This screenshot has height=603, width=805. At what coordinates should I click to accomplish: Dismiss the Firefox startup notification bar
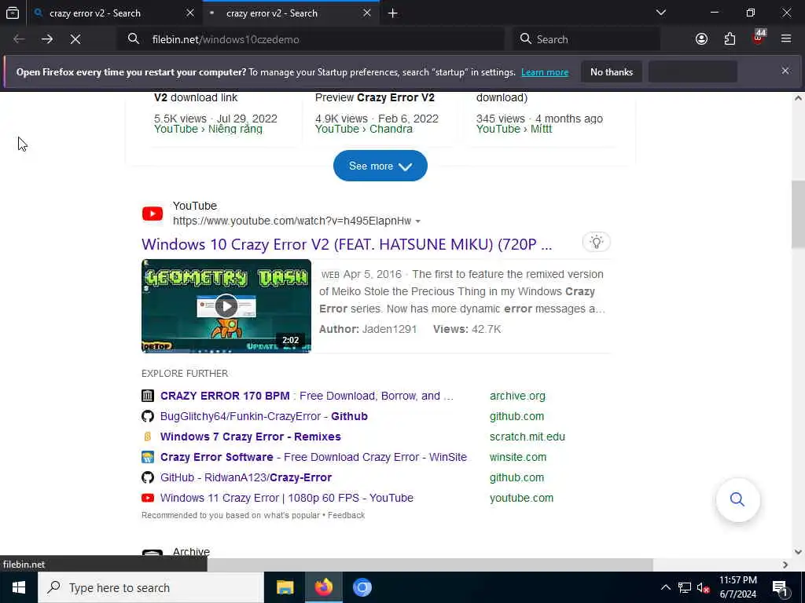785,71
